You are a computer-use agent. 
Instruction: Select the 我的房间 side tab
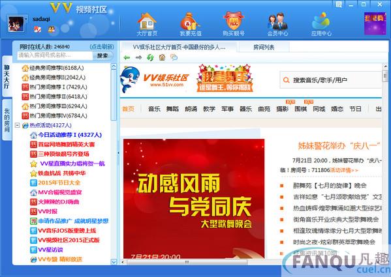(x=7, y=120)
